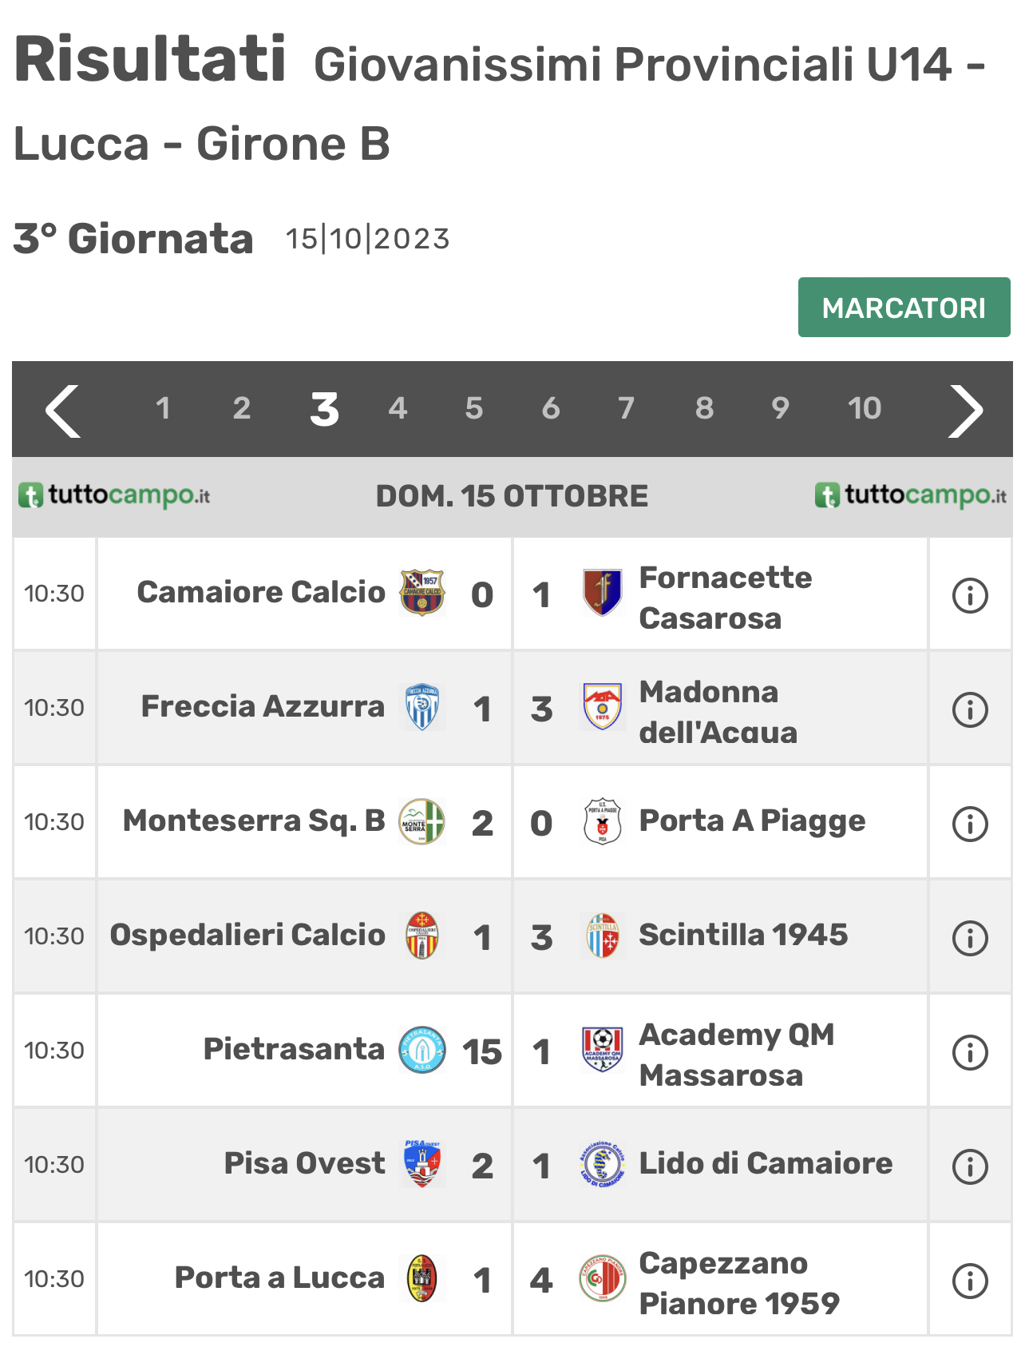Open Lido di Camaiore team link

pyautogui.click(x=766, y=1163)
